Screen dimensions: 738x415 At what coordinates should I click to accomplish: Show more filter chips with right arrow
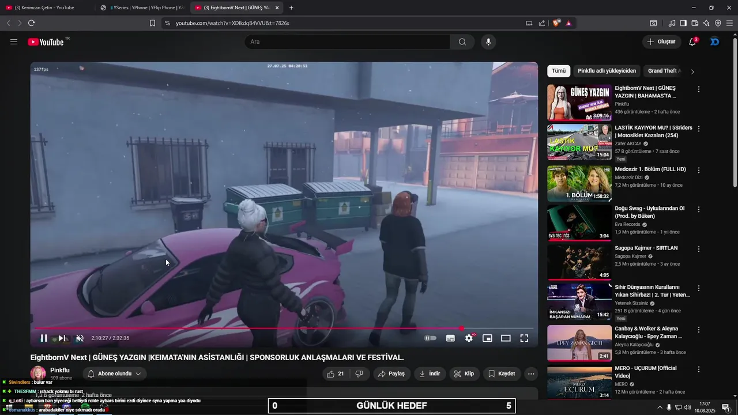692,71
